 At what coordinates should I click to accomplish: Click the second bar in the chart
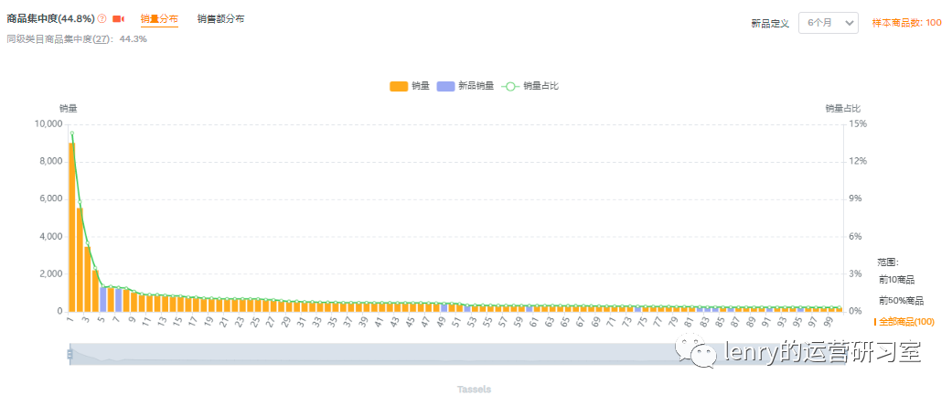[80, 260]
